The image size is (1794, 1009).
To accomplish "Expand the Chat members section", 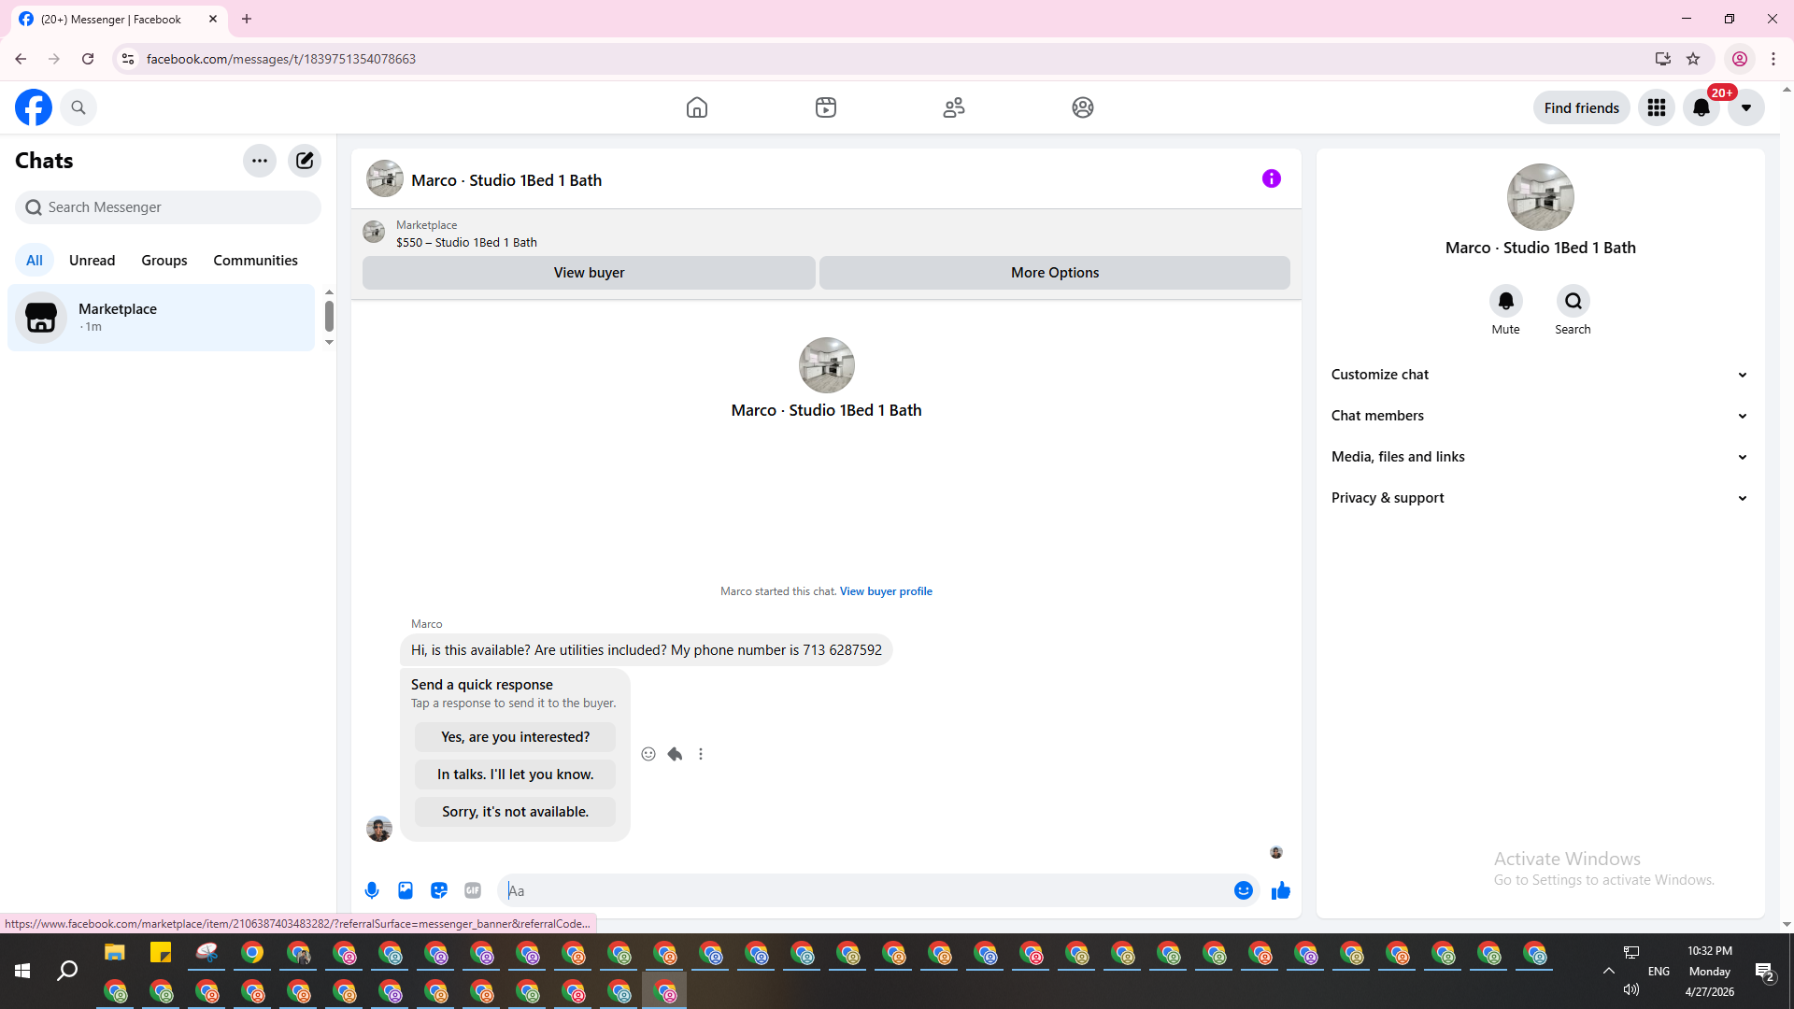I will point(1540,416).
